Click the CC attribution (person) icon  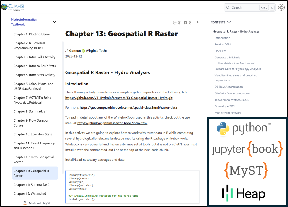[x=180, y=23]
